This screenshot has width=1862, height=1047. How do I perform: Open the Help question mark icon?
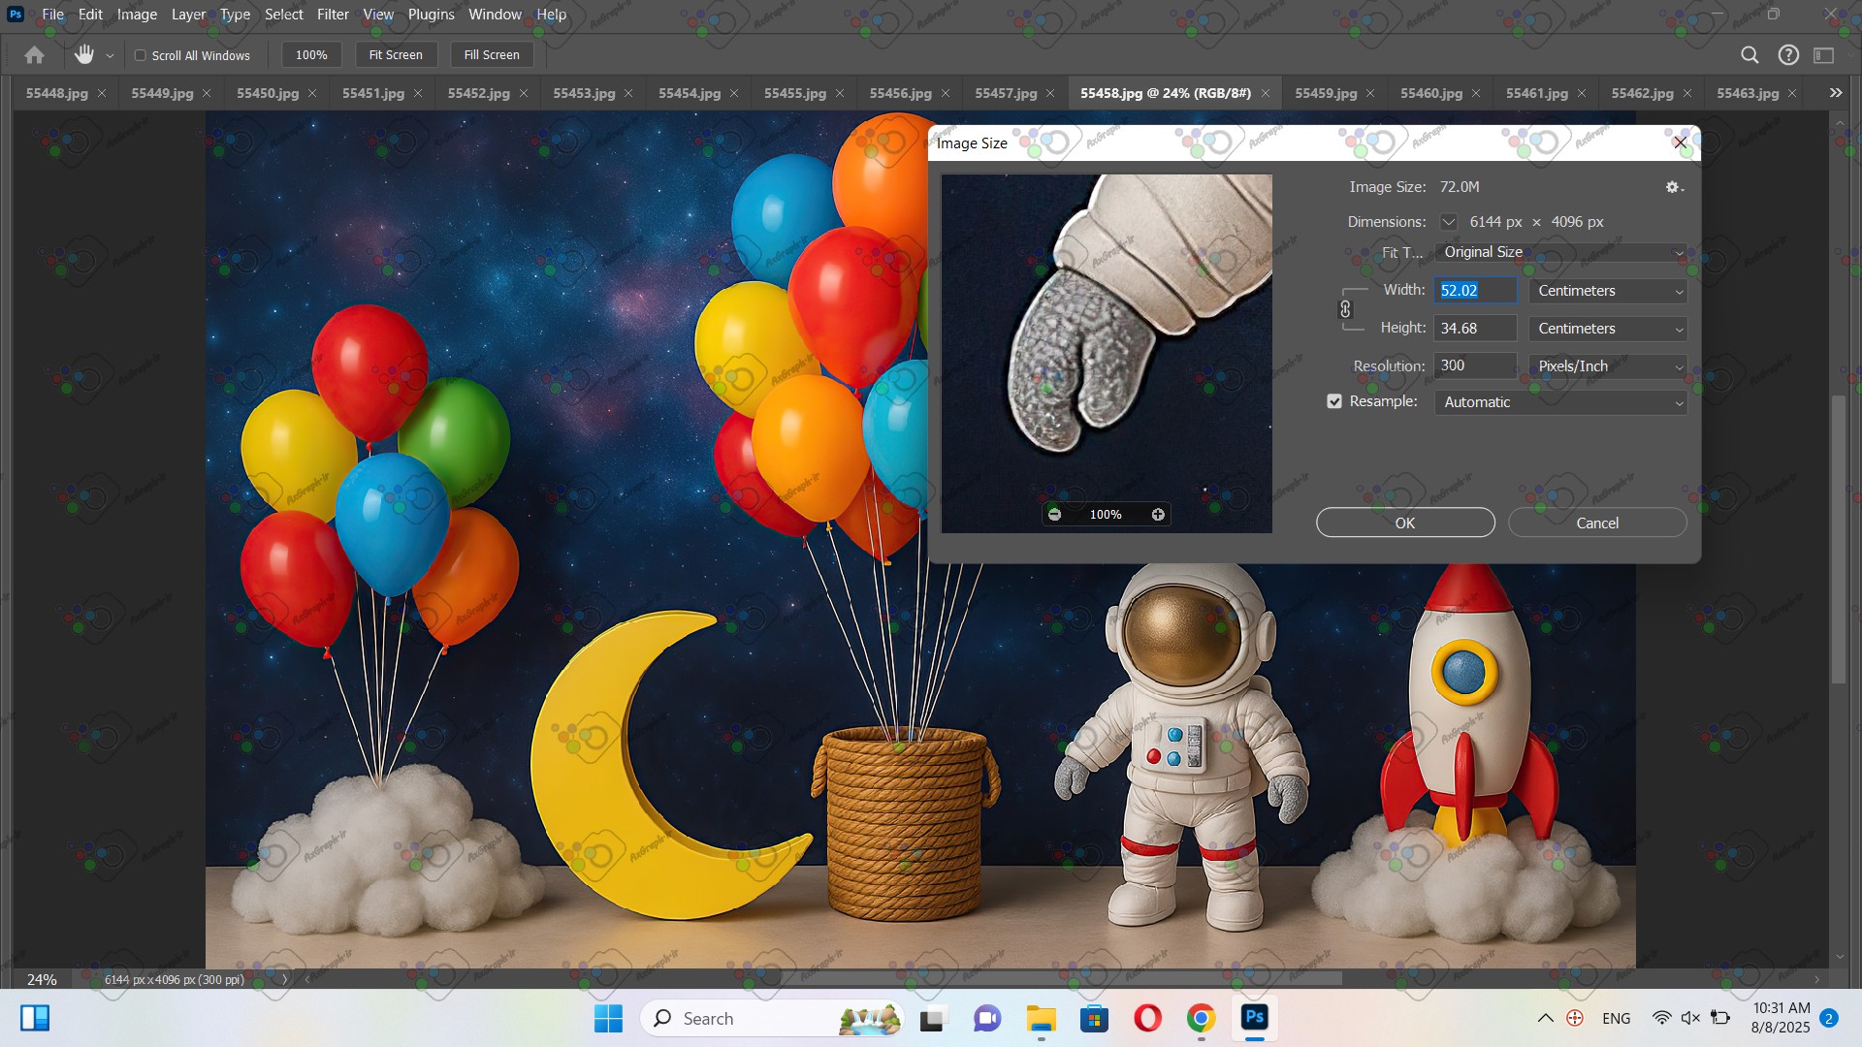(x=1788, y=55)
